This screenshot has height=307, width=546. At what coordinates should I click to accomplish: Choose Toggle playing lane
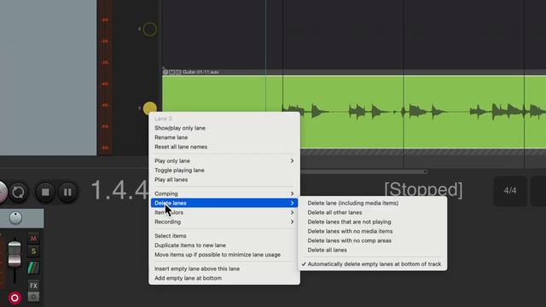click(x=224, y=171)
